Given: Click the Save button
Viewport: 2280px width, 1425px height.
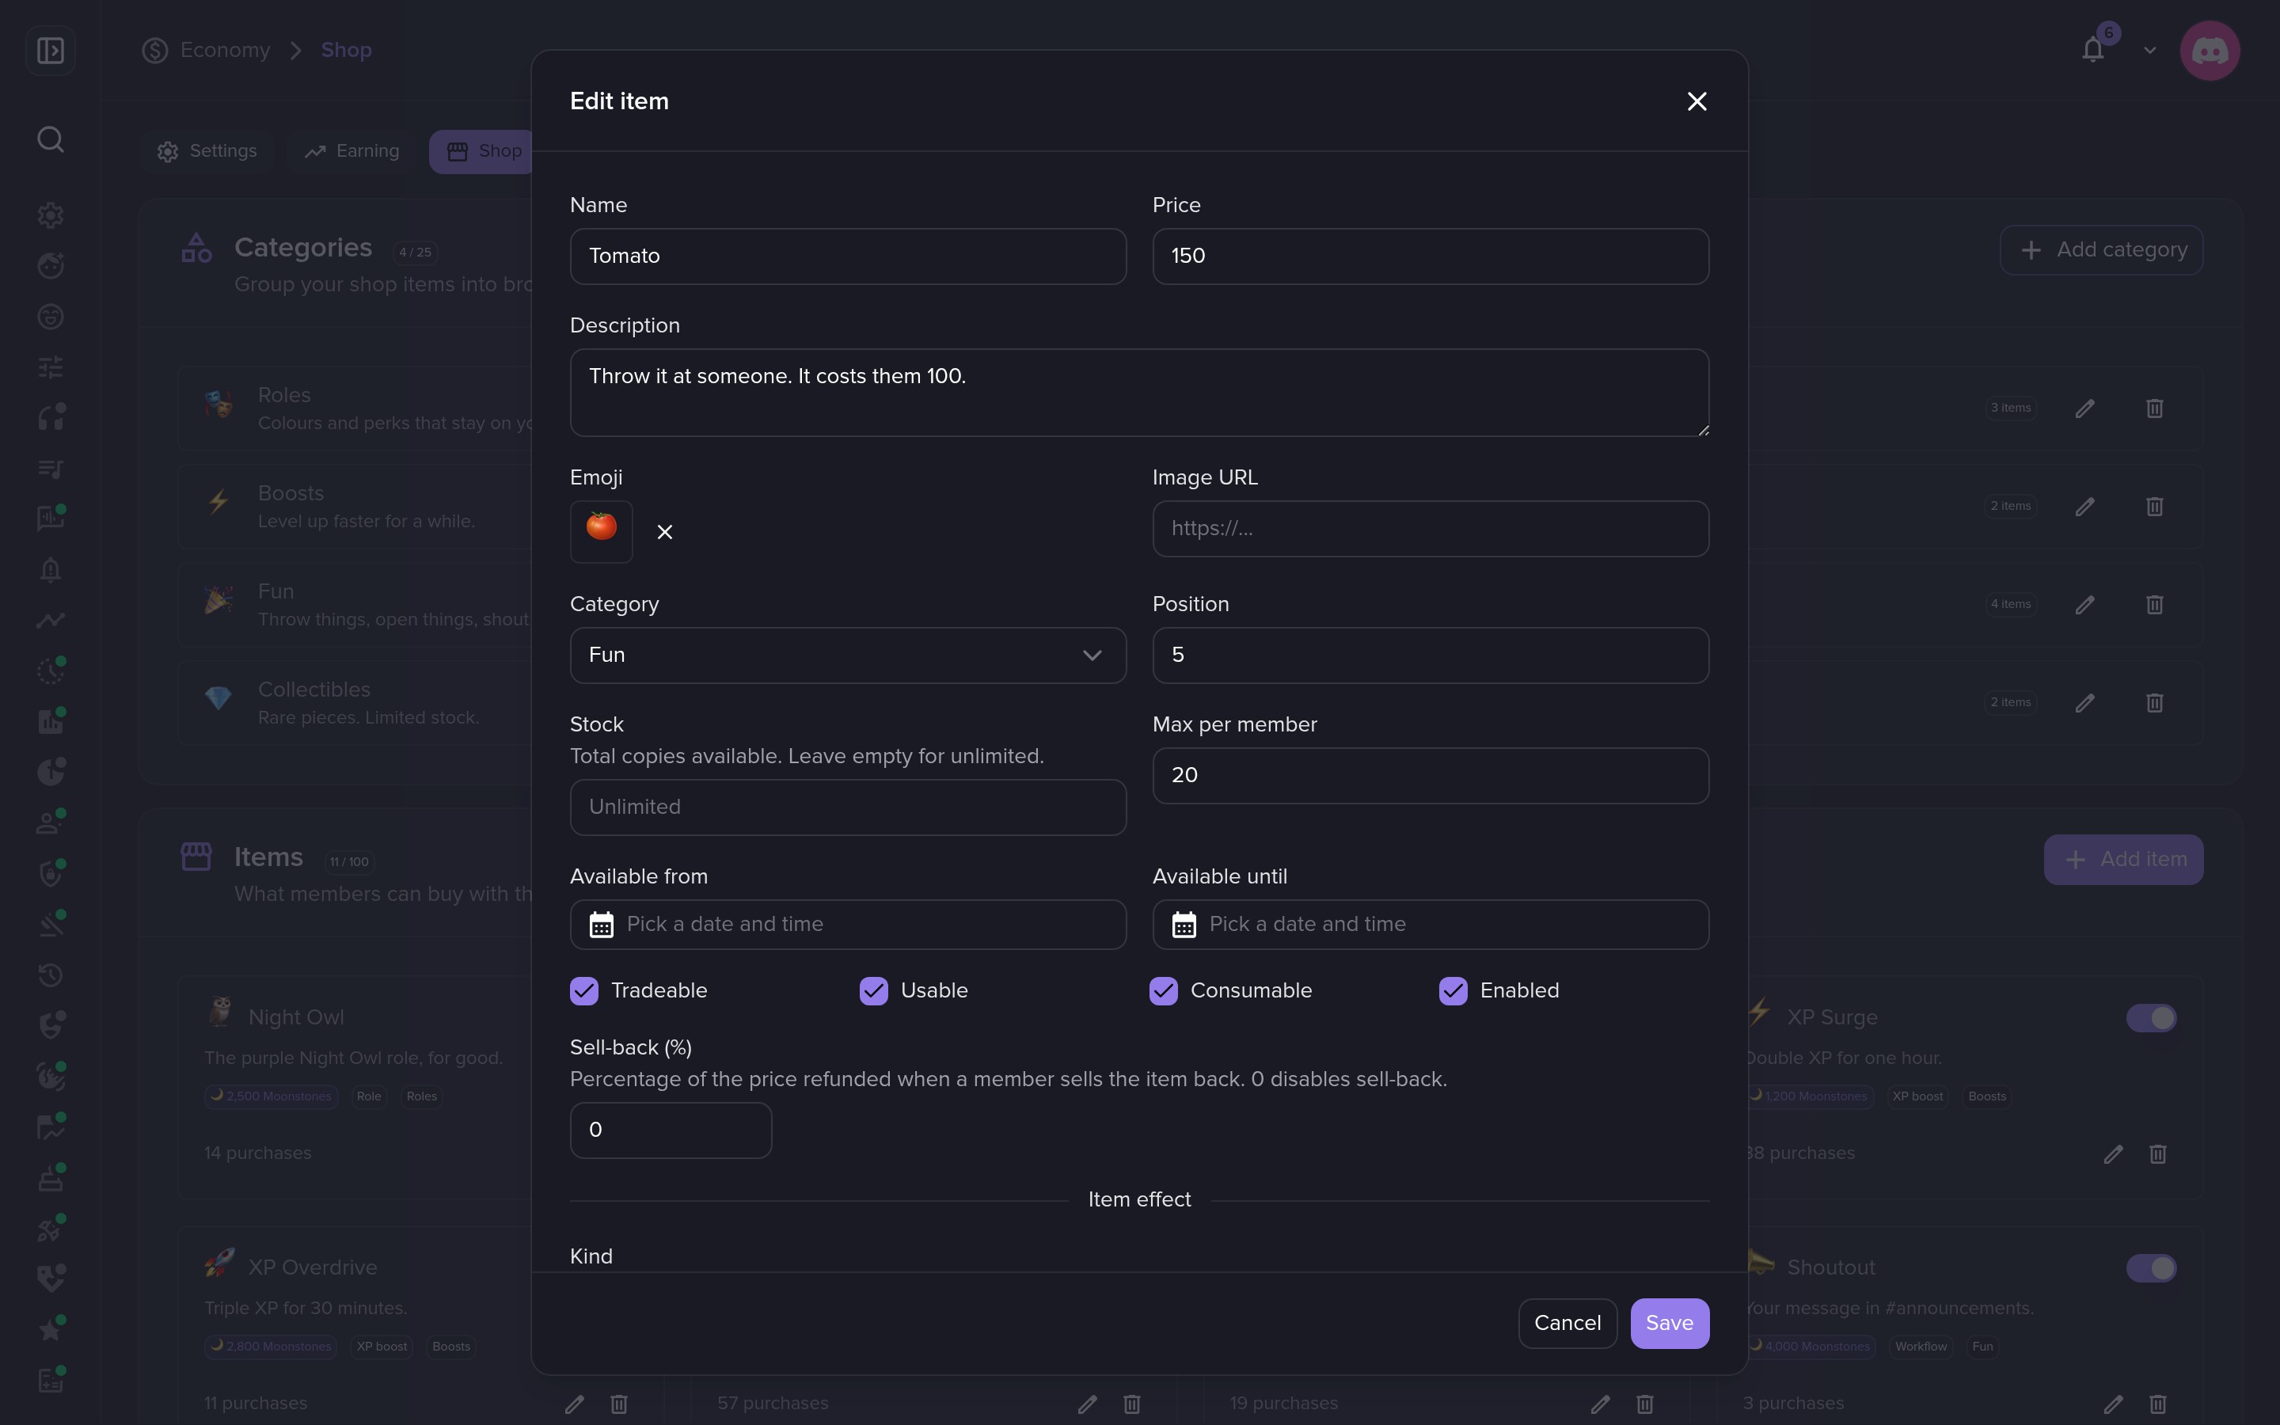Looking at the screenshot, I should pyautogui.click(x=1670, y=1323).
